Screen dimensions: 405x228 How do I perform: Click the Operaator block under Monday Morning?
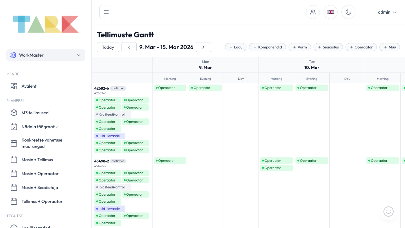point(170,88)
